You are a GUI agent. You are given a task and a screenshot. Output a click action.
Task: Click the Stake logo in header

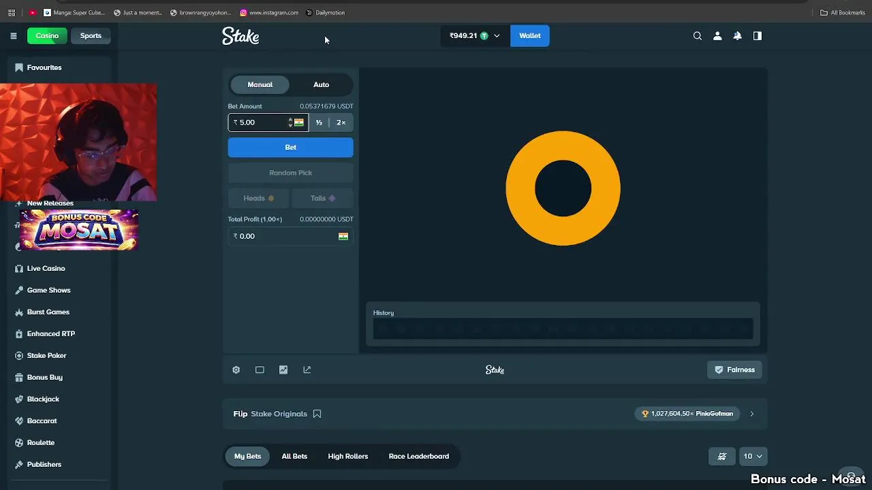pos(240,36)
